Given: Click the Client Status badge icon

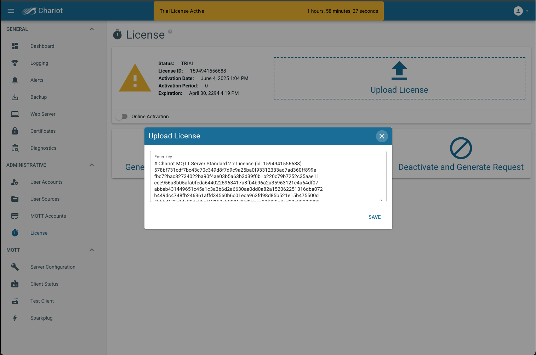Looking at the screenshot, I should 15,284.
